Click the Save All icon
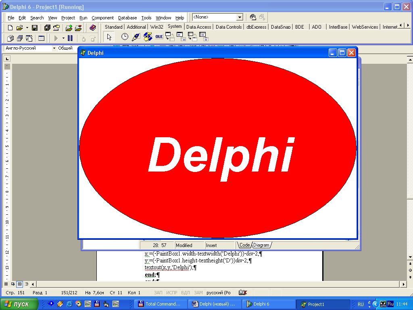This screenshot has width=413, height=310. point(48,27)
